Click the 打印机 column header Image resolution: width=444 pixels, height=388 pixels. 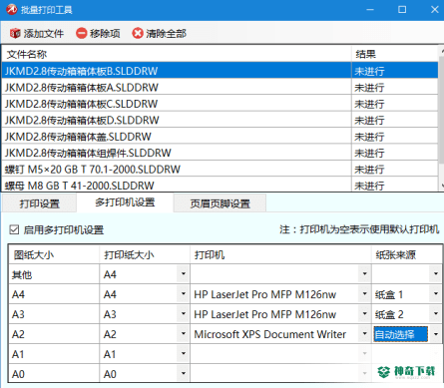click(280, 255)
